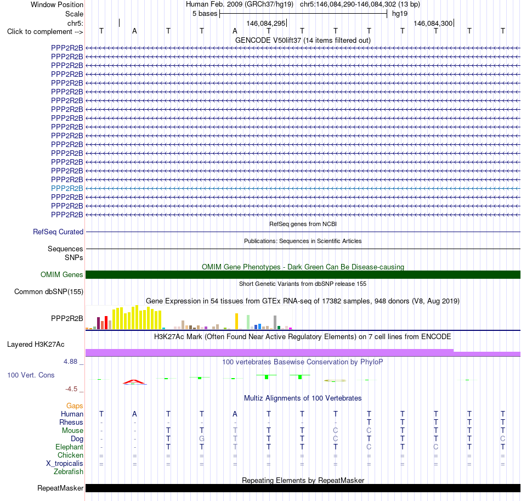Click the purple H3K27Ac signal bar
The image size is (521, 501).
click(x=303, y=353)
